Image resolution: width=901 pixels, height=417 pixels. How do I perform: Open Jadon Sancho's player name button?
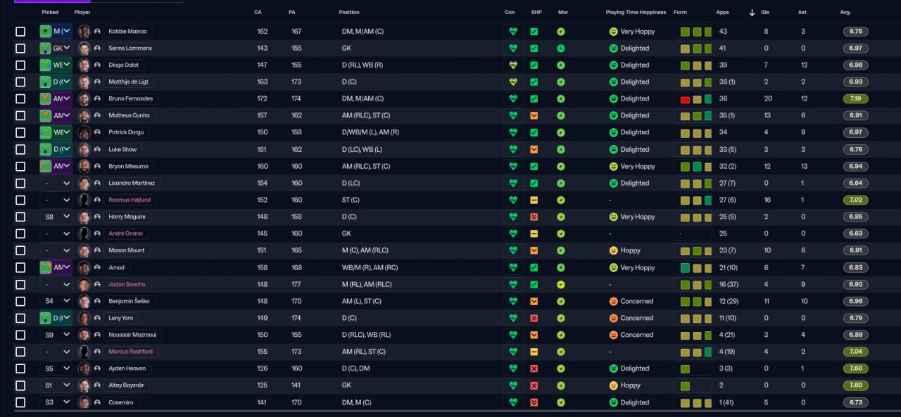point(127,285)
